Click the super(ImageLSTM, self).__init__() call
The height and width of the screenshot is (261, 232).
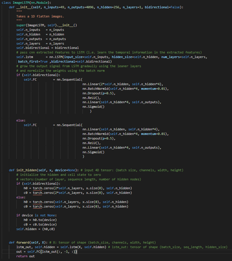click(x=46, y=25)
